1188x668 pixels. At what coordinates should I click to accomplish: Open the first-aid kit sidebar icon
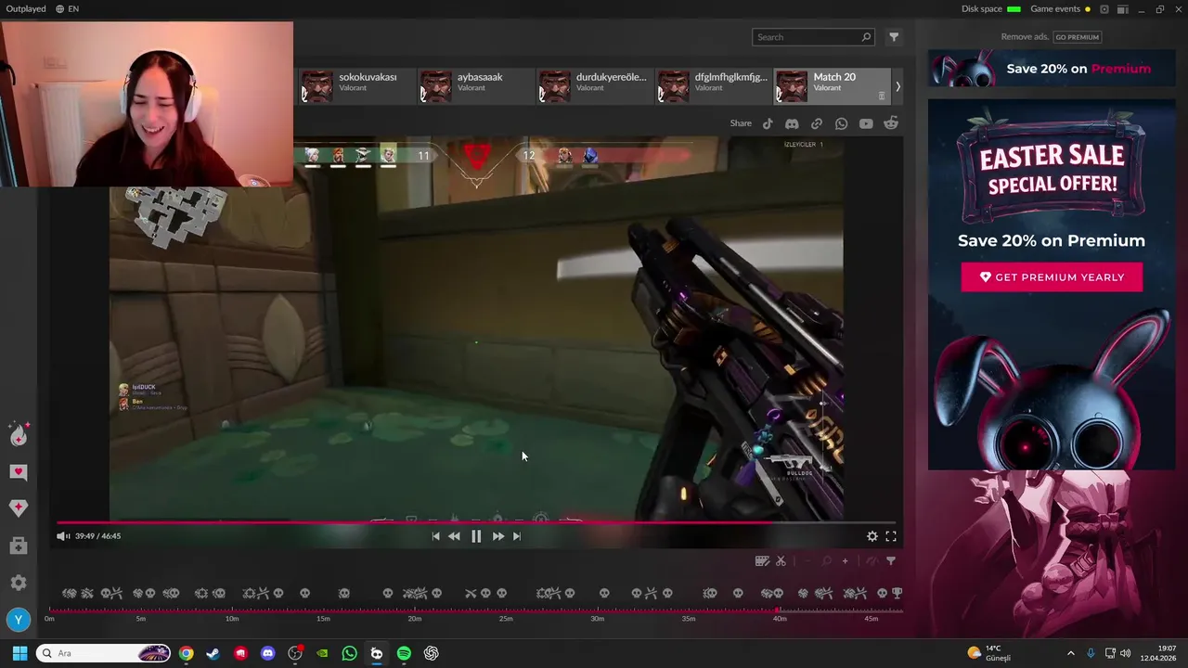point(19,546)
